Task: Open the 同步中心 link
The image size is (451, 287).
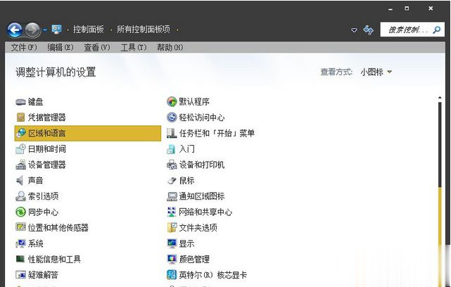Action: tap(43, 212)
